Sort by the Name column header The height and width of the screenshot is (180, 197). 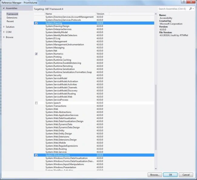70,14
